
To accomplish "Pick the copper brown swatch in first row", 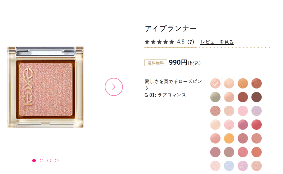I will [256, 83].
